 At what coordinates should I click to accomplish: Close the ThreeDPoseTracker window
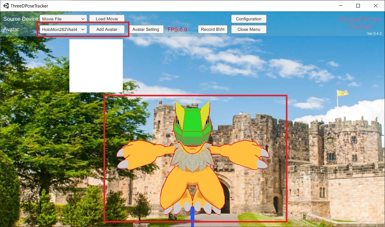(x=376, y=6)
